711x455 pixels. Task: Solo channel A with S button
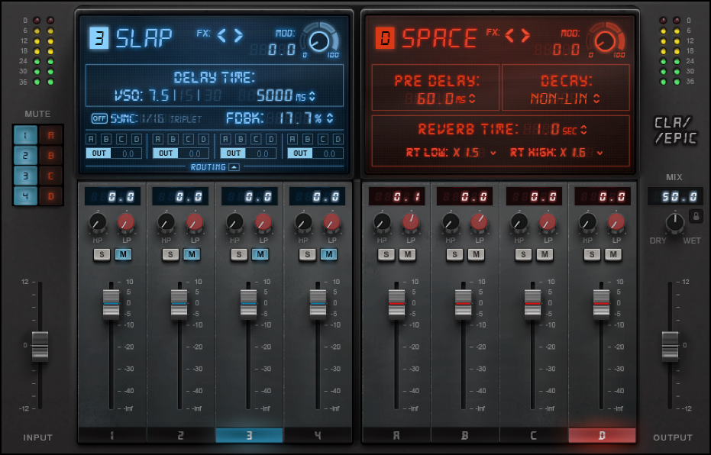click(386, 255)
